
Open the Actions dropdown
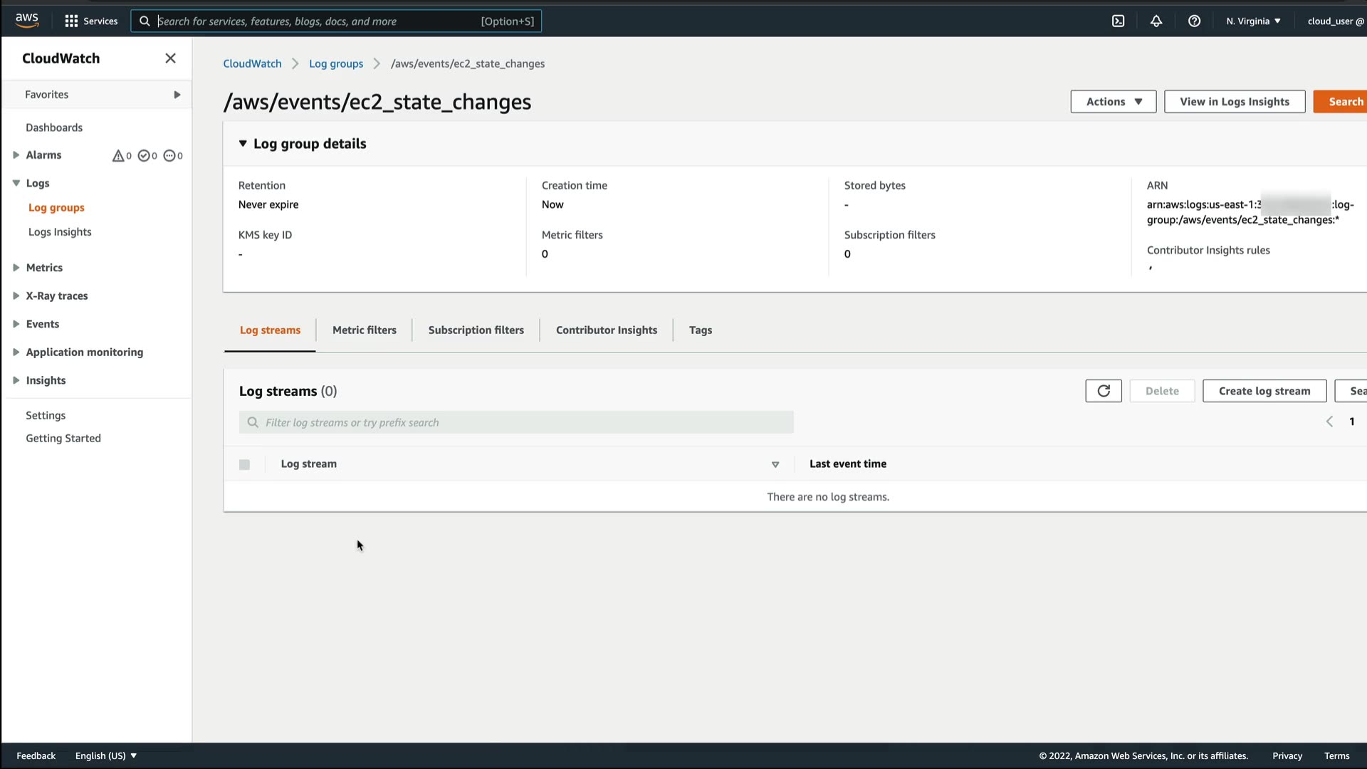1114,102
